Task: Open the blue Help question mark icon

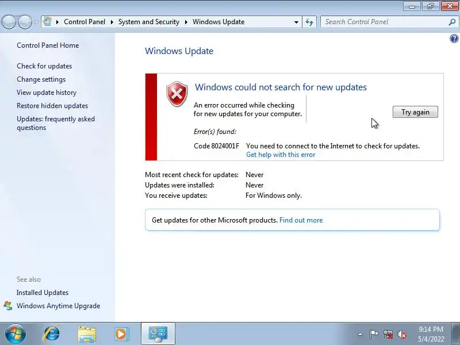Action: [x=454, y=39]
